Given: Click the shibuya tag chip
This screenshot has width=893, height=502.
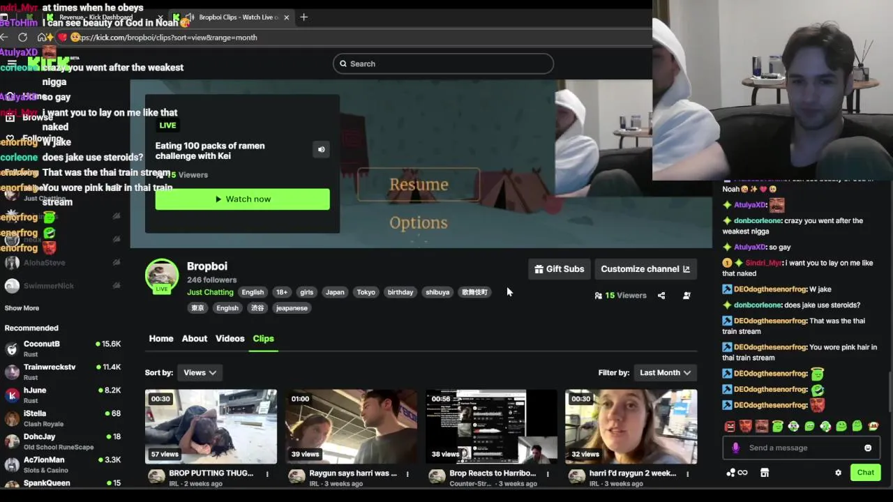Looking at the screenshot, I should (x=437, y=292).
